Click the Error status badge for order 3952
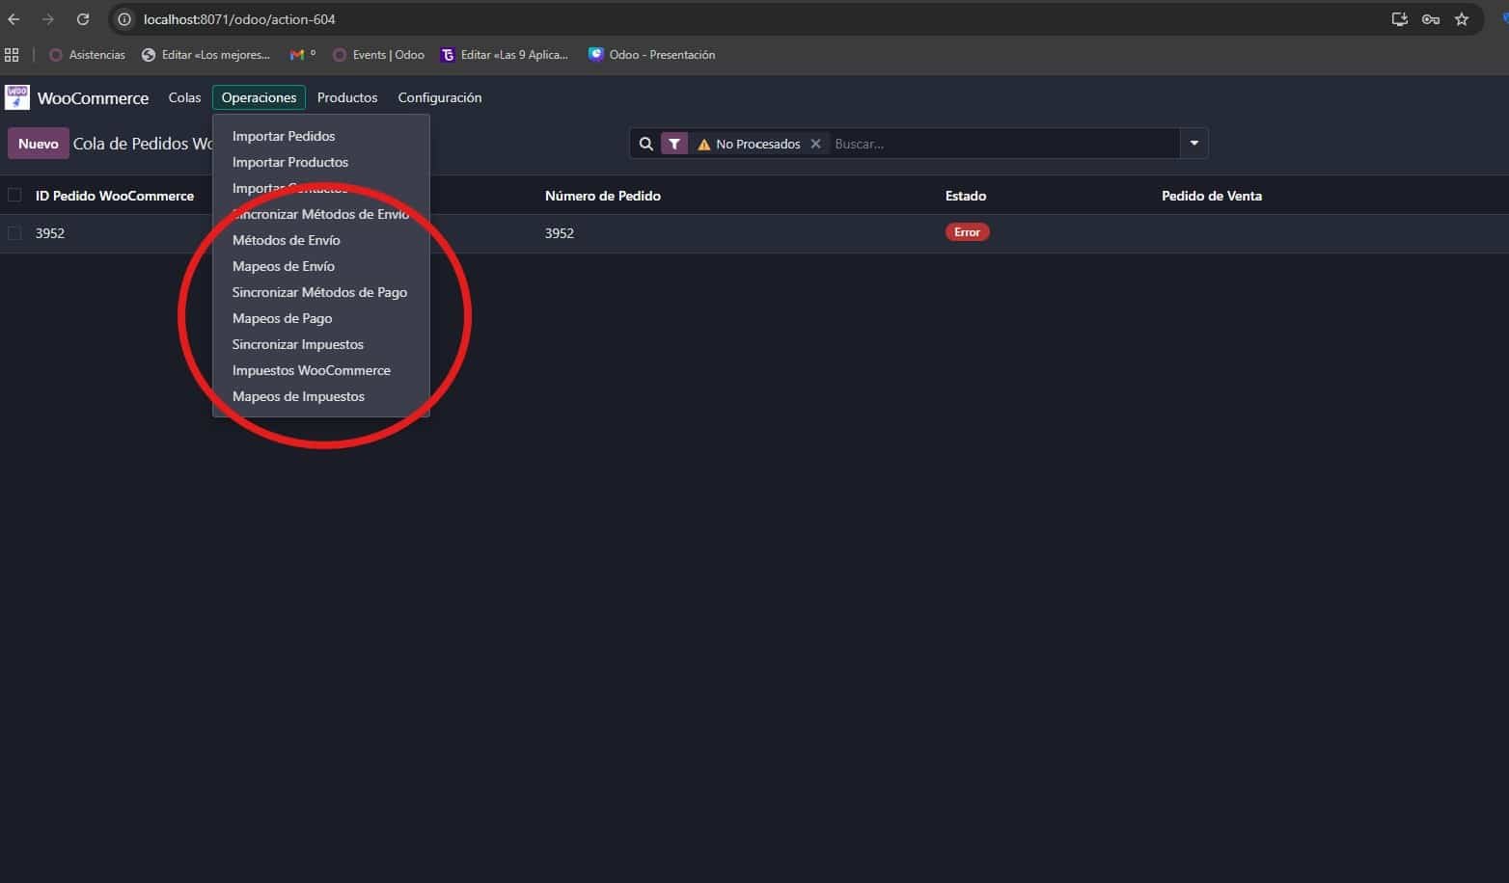Viewport: 1509px width, 883px height. click(x=967, y=231)
